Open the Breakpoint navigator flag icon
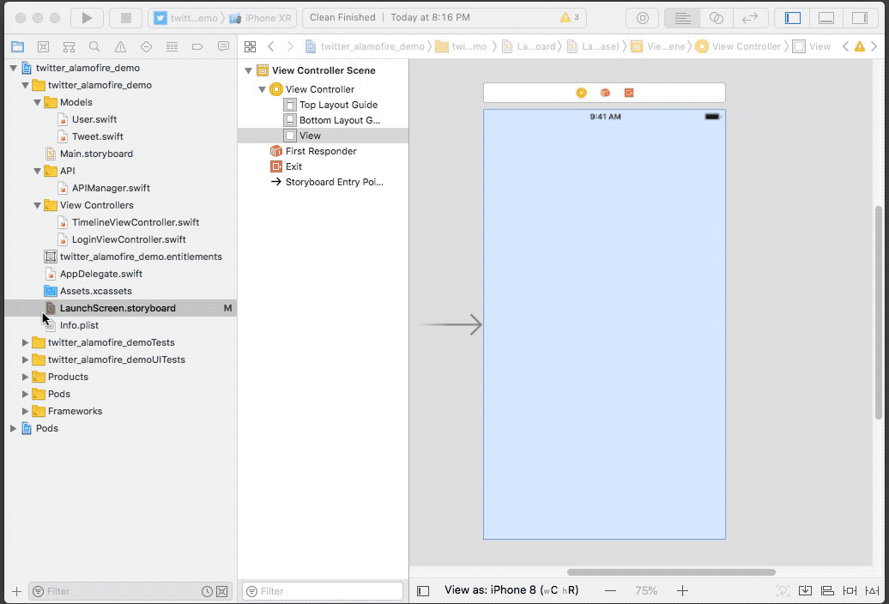Image resolution: width=889 pixels, height=604 pixels. (x=197, y=45)
